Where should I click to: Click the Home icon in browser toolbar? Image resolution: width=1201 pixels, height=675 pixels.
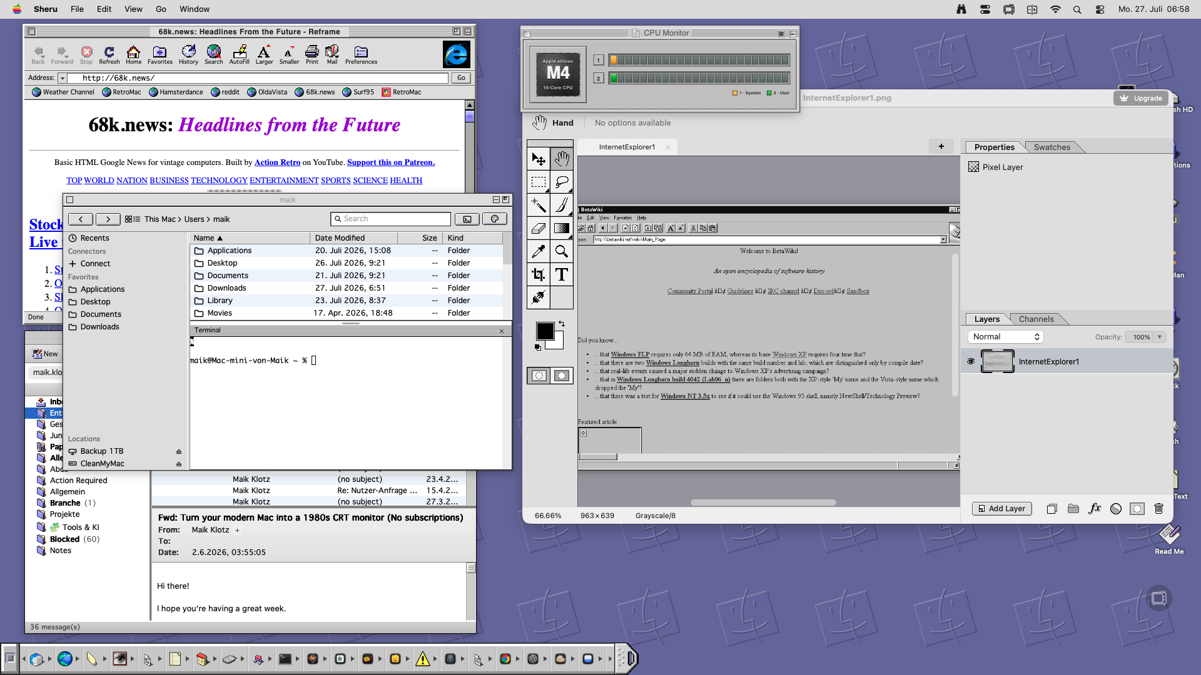[x=133, y=55]
